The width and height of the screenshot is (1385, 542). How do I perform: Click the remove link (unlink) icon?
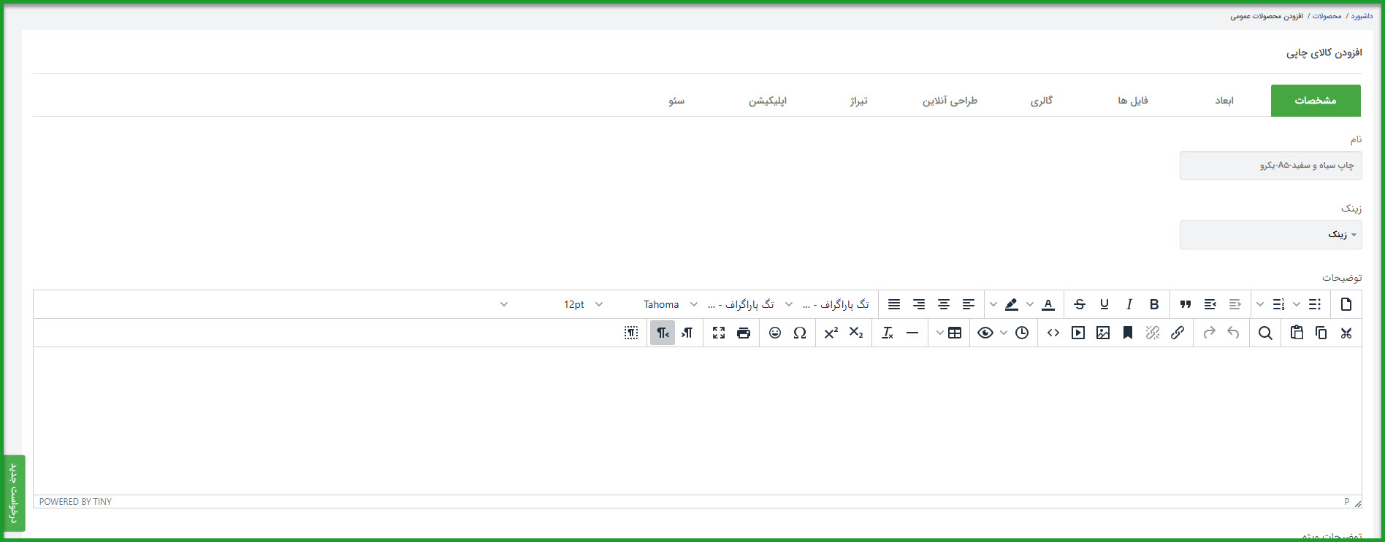point(1153,333)
